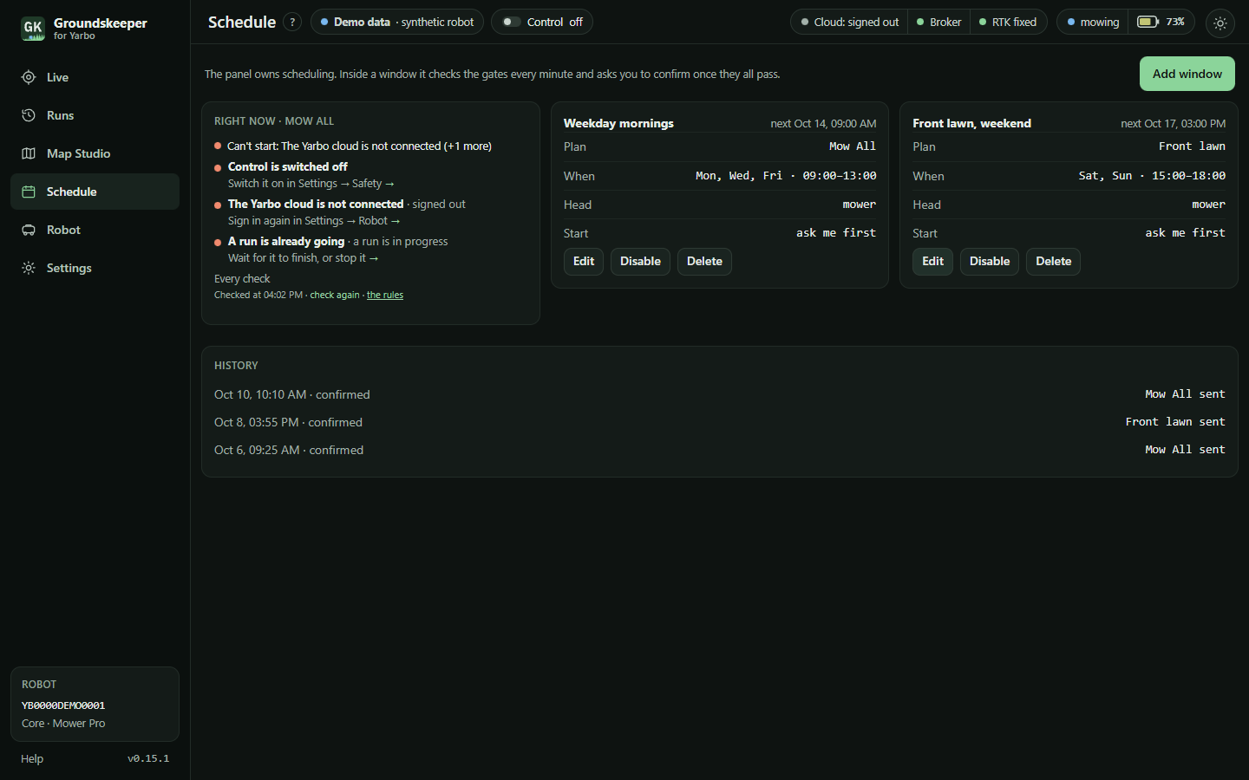
Task: Click the Groundskeeper GK logo icon
Action: point(33,29)
